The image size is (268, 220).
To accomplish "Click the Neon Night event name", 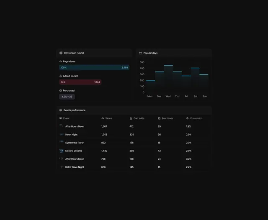I will click(x=71, y=135).
